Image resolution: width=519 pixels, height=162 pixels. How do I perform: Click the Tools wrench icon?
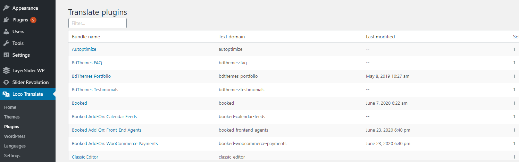pyautogui.click(x=6, y=43)
